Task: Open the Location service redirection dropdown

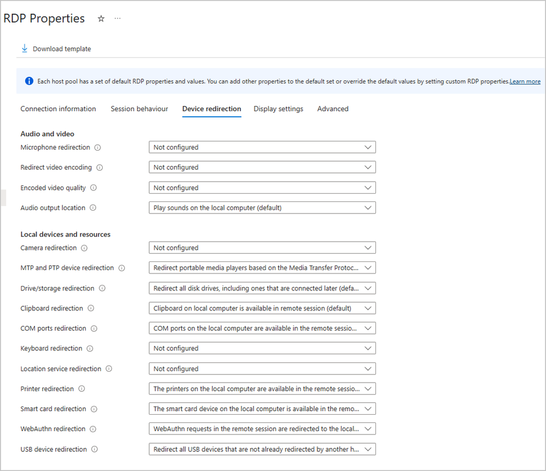Action: point(262,369)
